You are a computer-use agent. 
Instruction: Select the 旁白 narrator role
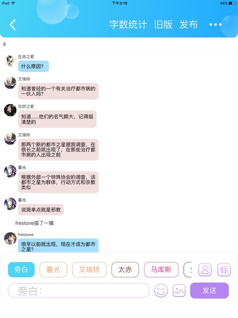click(21, 270)
